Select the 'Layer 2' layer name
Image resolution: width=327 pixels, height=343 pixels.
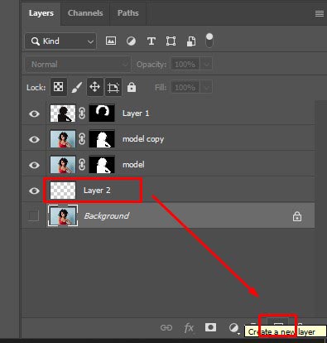[97, 191]
